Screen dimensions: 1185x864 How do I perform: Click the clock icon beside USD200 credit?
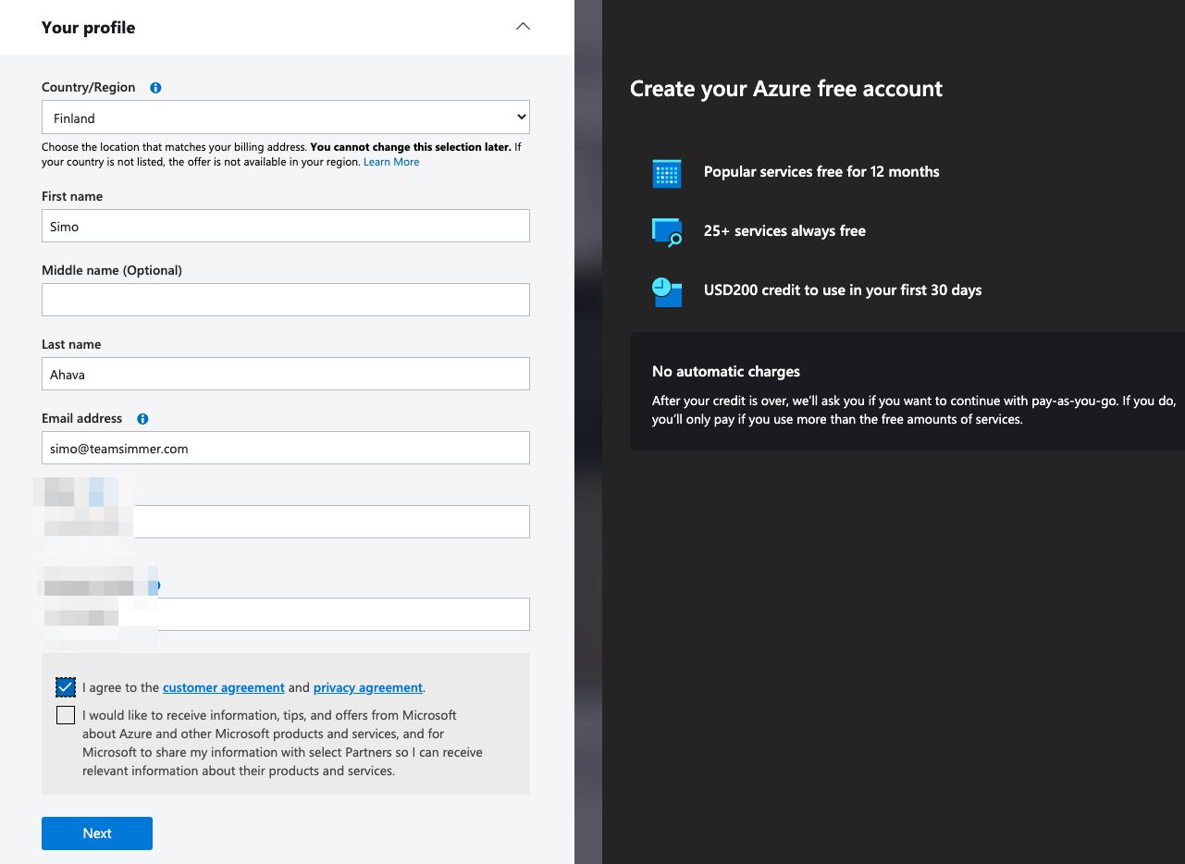(x=667, y=291)
